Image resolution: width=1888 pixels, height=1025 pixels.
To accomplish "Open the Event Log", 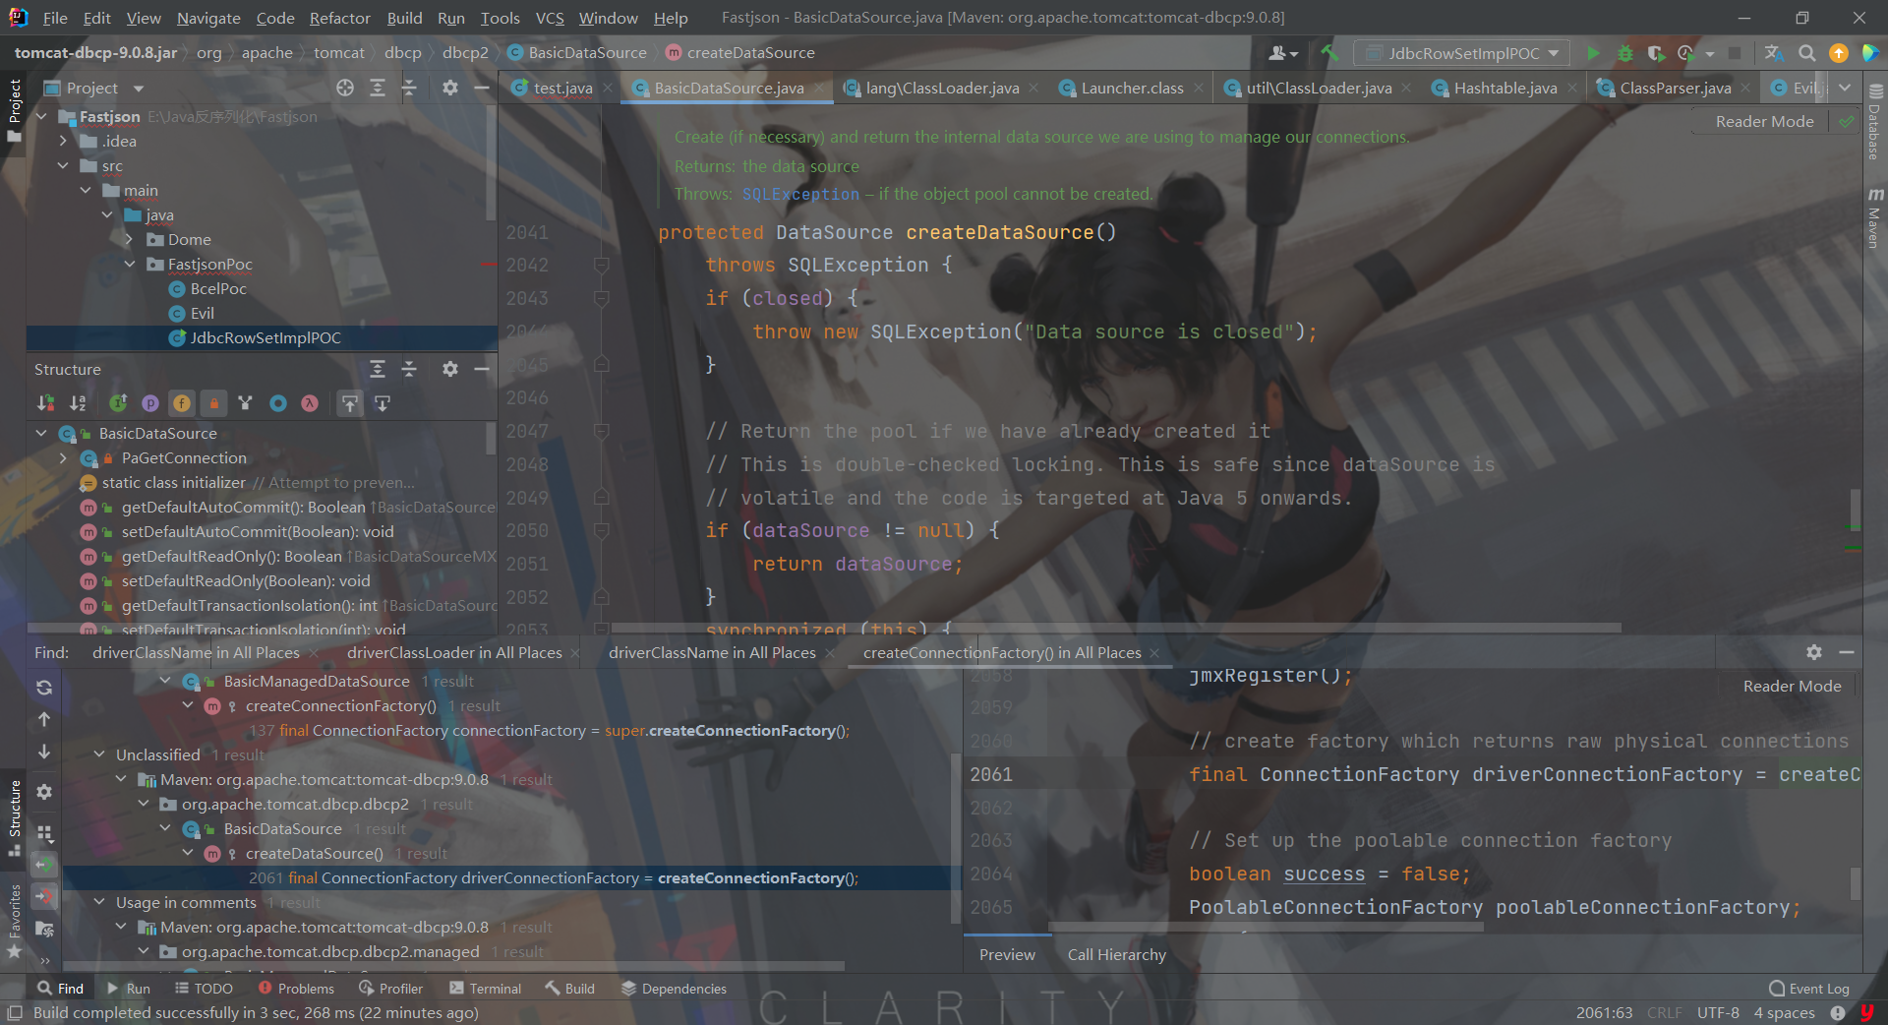I will [1809, 989].
